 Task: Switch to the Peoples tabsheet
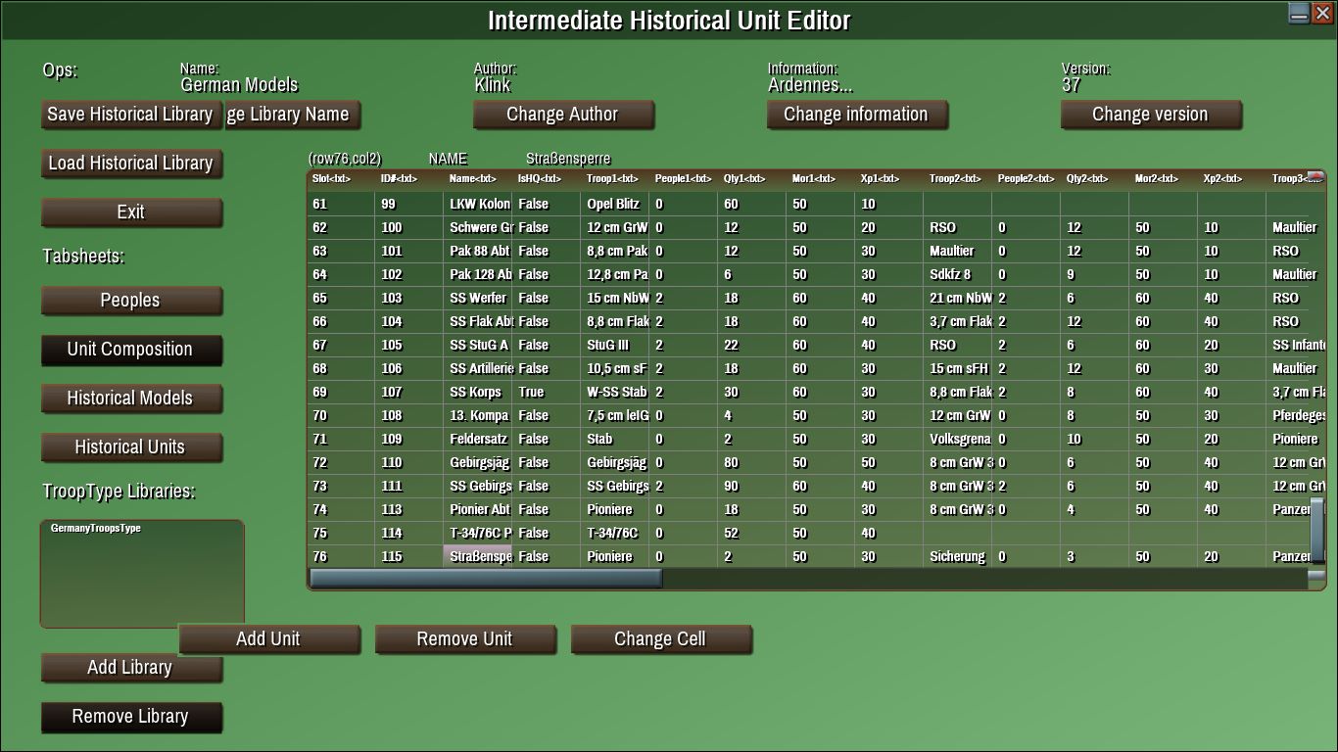(x=131, y=301)
